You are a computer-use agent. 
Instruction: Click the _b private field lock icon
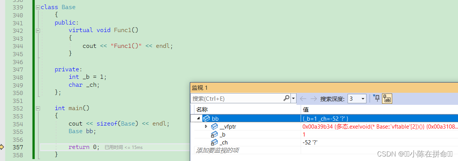(214, 134)
